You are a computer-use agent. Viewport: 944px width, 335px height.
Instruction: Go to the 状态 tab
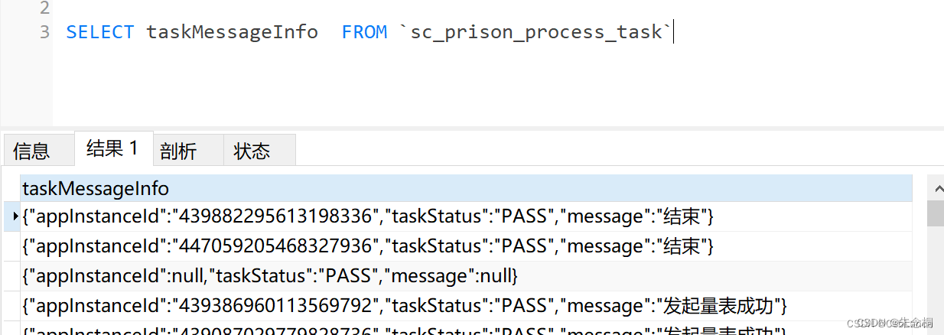(252, 151)
